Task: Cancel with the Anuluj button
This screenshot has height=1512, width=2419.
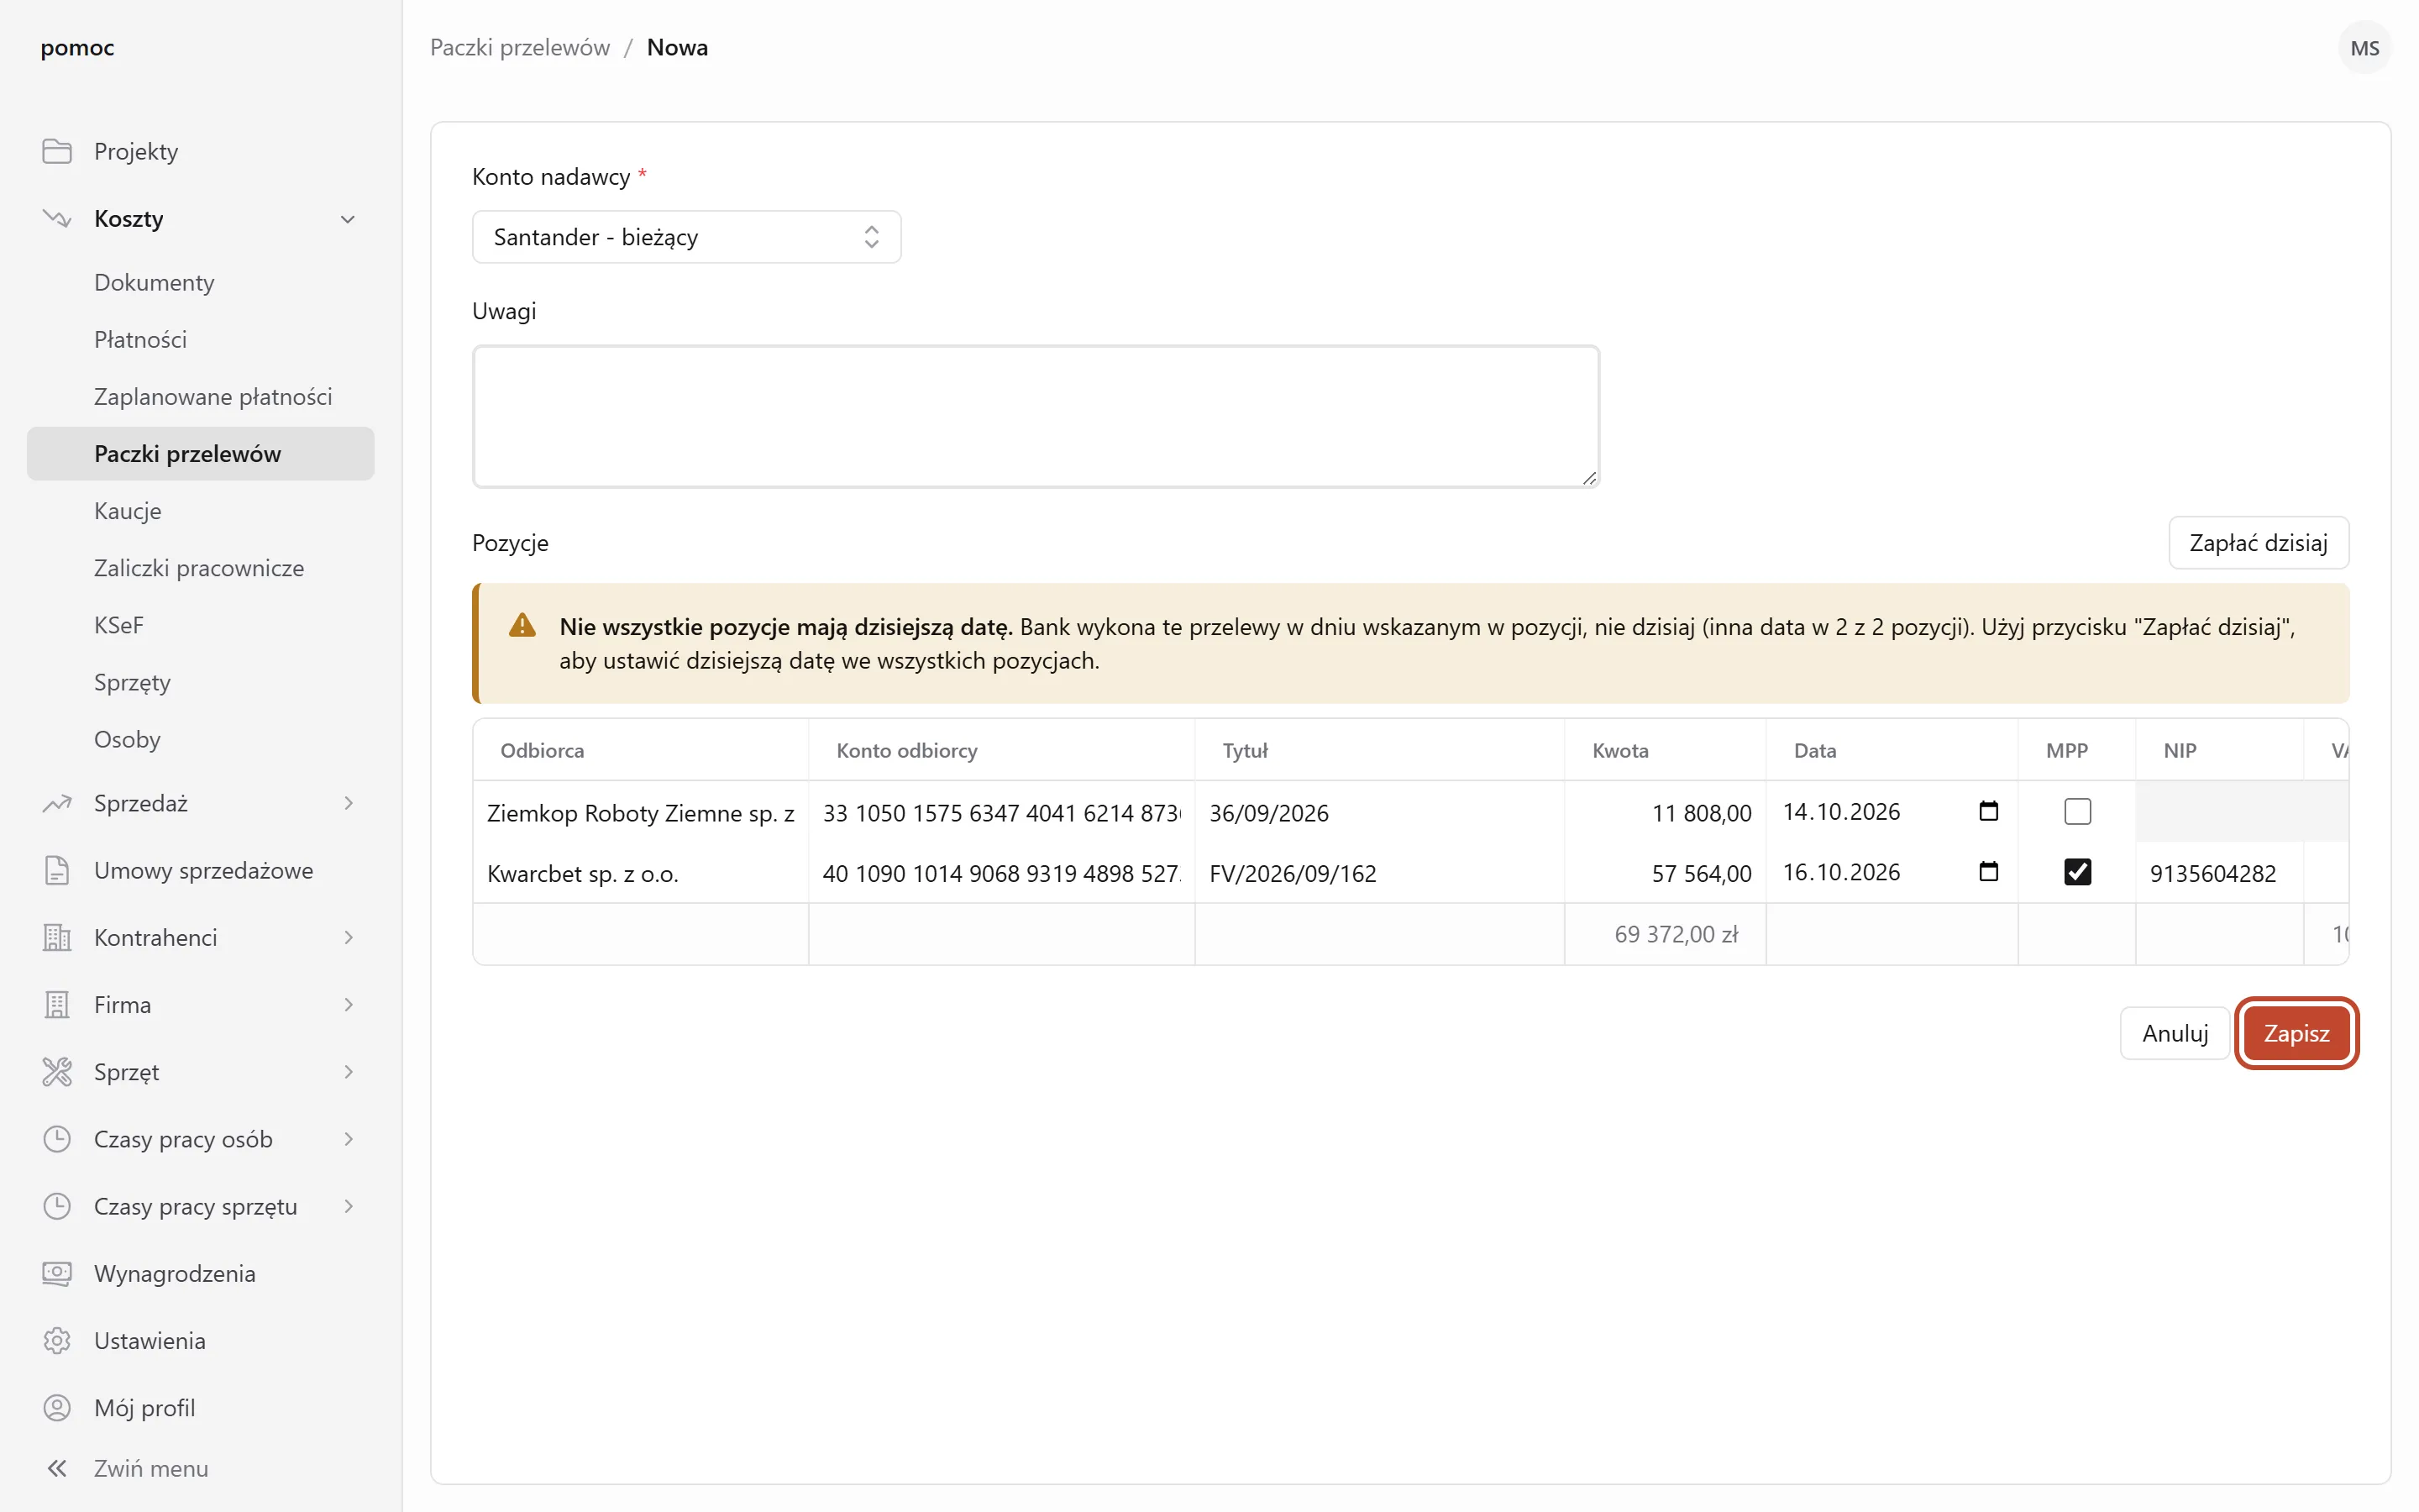Action: click(2174, 1033)
